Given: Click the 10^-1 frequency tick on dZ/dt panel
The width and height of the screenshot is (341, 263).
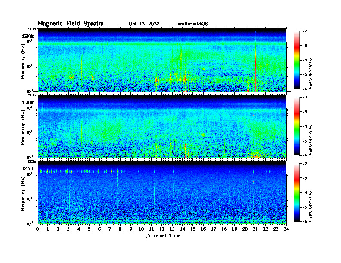Looking at the screenshot, I should click(29, 223).
